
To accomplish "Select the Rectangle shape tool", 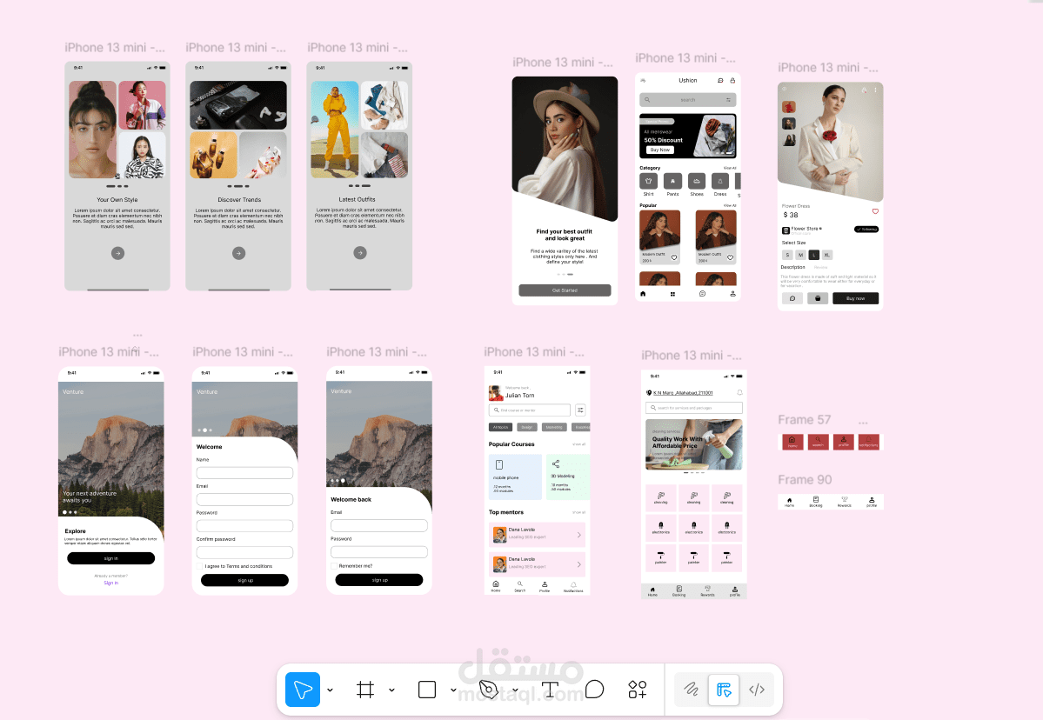I will pos(427,690).
